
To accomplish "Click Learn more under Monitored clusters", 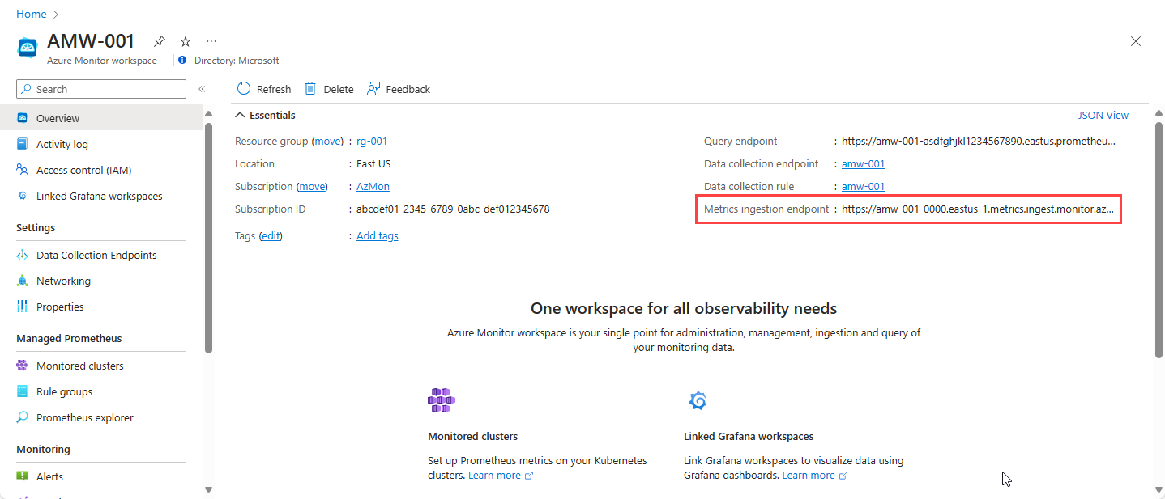I will (x=501, y=475).
